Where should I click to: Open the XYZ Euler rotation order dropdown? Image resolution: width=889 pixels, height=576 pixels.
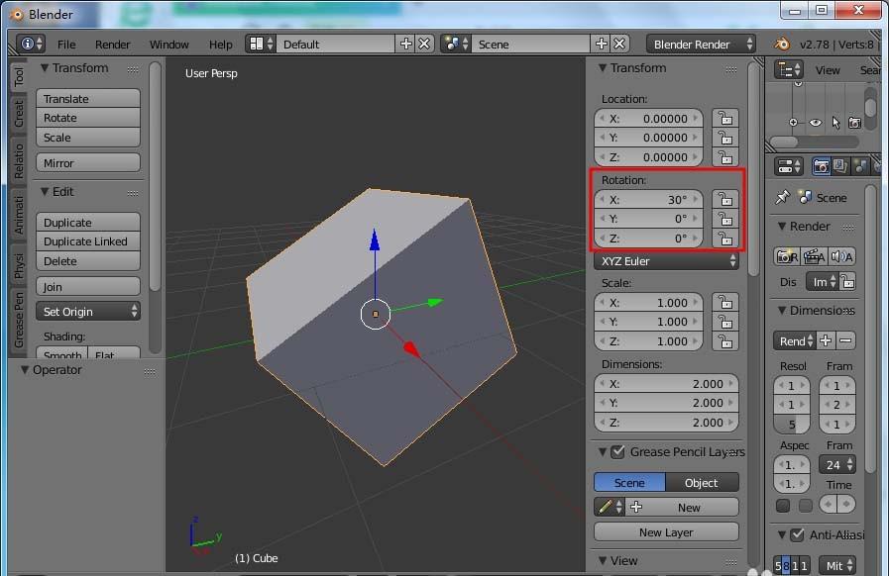coord(665,260)
